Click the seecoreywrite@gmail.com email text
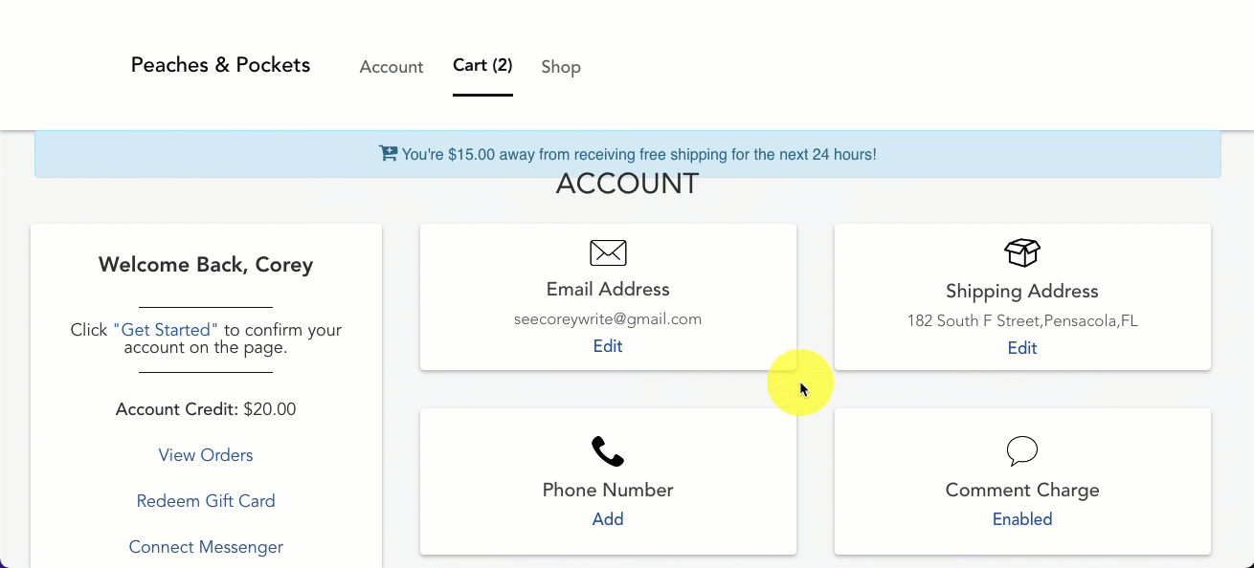The width and height of the screenshot is (1254, 568). [608, 319]
